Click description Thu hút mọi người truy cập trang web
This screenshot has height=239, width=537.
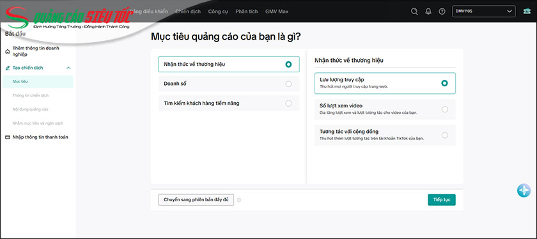click(354, 87)
